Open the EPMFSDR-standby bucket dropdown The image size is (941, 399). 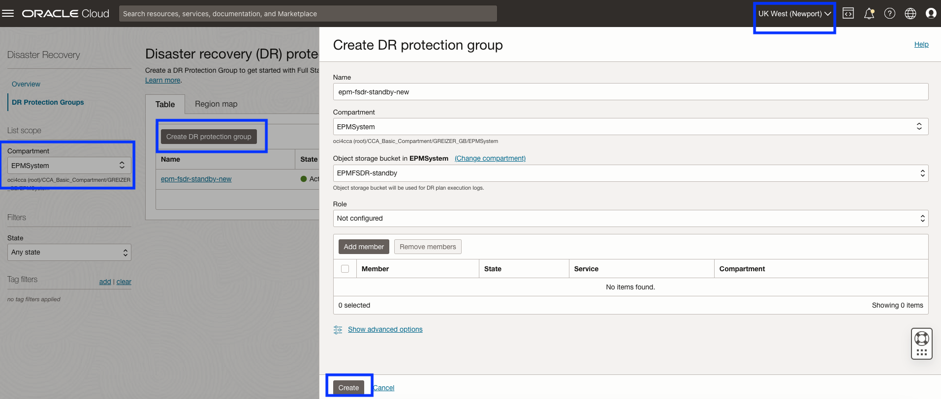click(630, 173)
